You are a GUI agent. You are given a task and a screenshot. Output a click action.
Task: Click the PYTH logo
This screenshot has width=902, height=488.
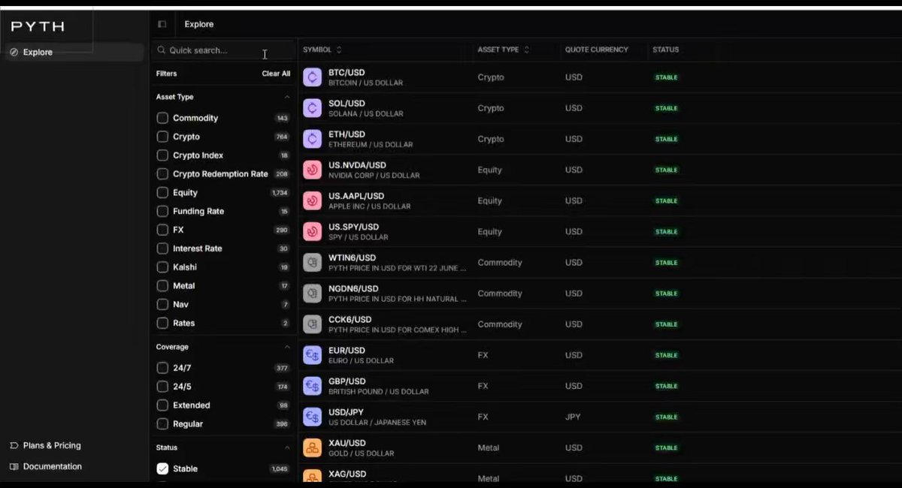[x=38, y=26]
